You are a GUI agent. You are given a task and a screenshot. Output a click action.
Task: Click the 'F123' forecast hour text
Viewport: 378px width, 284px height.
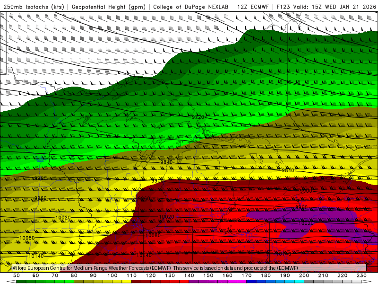tap(283, 7)
